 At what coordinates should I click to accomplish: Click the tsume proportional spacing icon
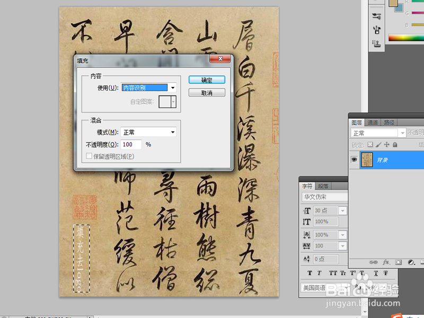[x=307, y=234]
